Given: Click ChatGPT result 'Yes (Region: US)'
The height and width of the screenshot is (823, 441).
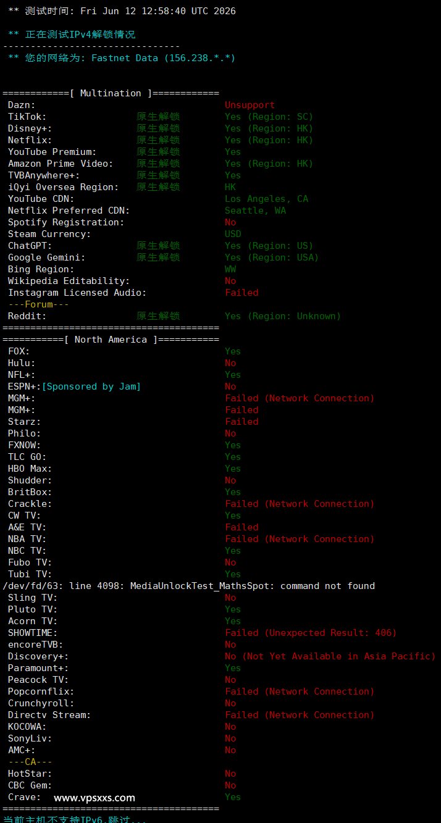Looking at the screenshot, I should tap(269, 246).
